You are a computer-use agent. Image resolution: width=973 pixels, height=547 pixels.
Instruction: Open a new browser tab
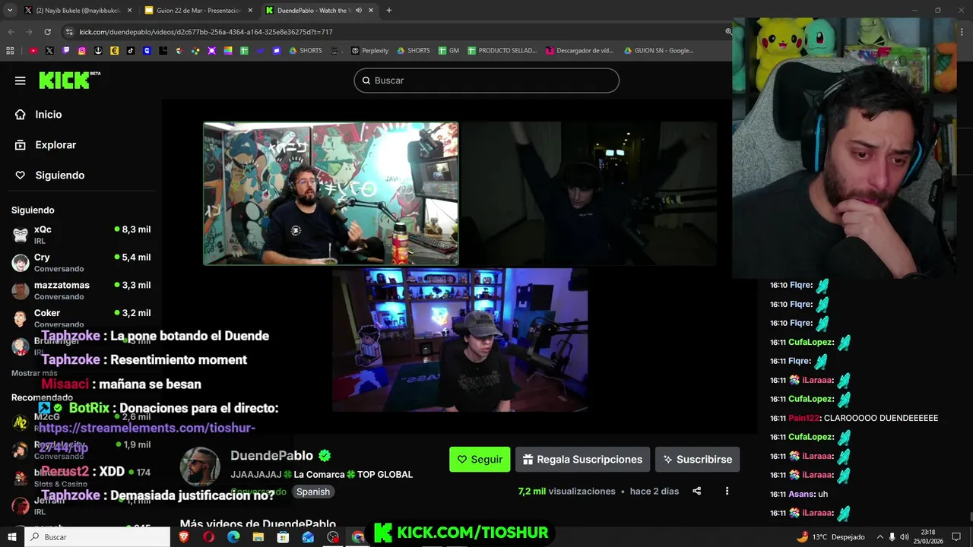pos(388,11)
